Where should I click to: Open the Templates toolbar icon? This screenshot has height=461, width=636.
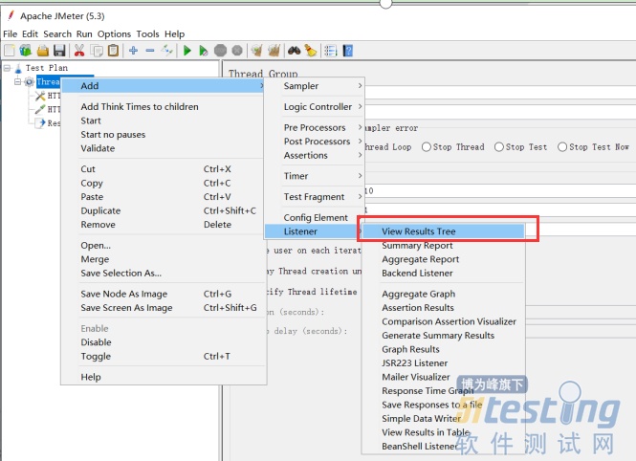[x=26, y=51]
